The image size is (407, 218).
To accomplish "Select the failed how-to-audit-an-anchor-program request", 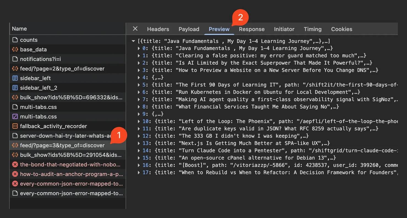I will [68, 174].
